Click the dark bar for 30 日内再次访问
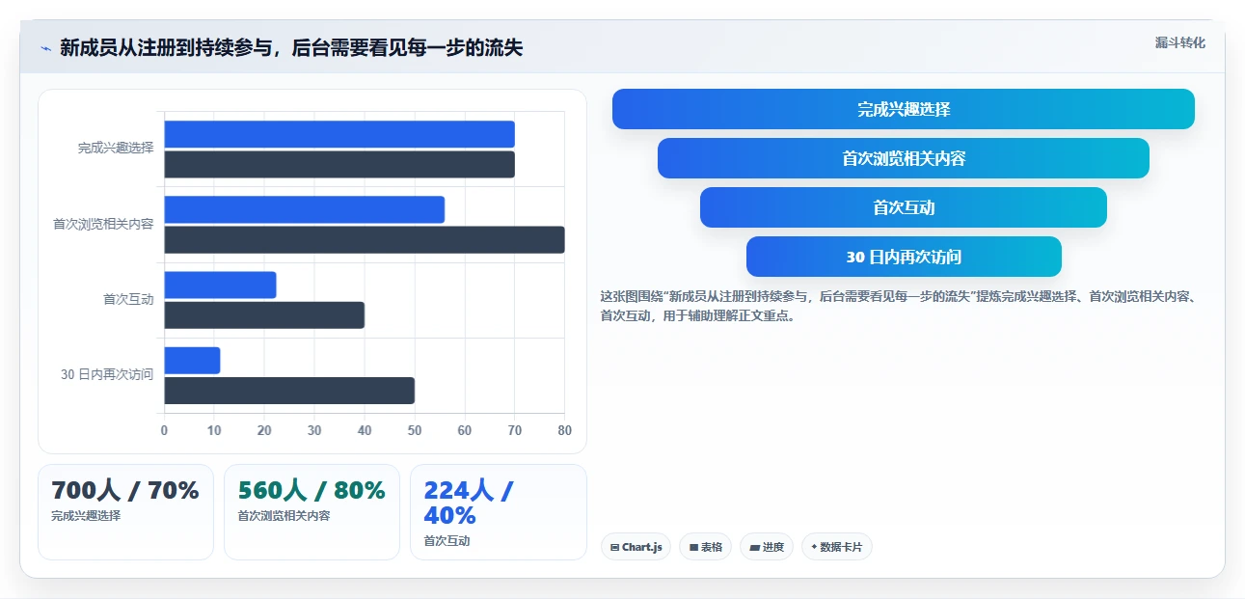The height and width of the screenshot is (599, 1245). (x=289, y=391)
